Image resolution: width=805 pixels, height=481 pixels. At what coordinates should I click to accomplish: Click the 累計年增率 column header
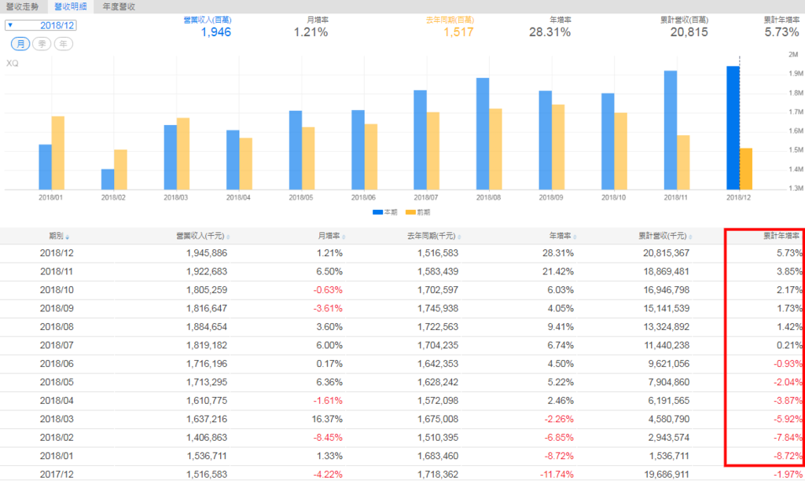point(781,236)
